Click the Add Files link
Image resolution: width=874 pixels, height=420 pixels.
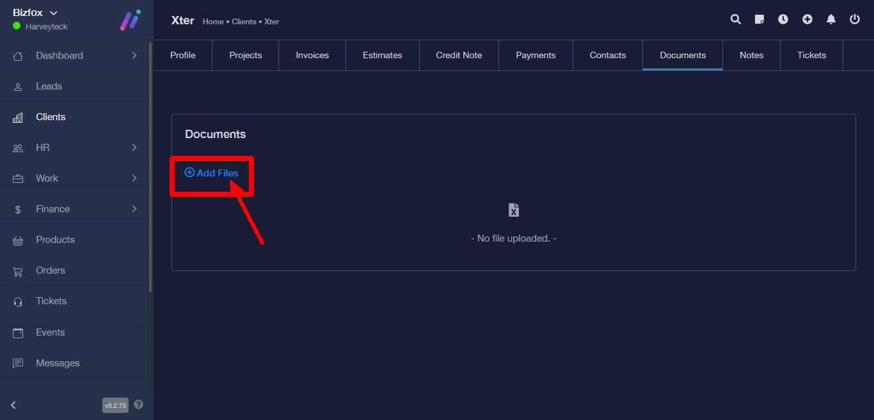(x=212, y=173)
